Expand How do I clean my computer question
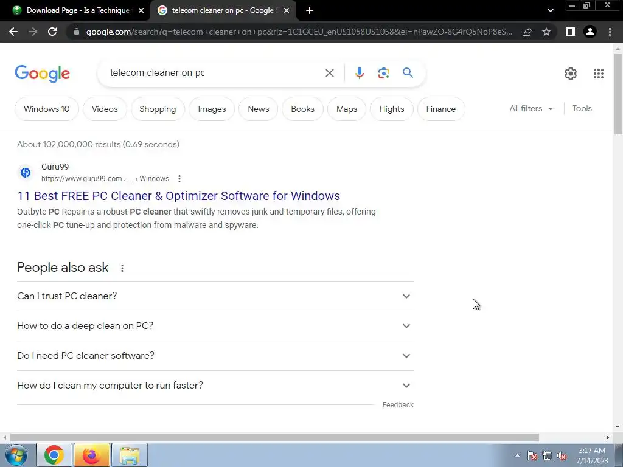 pyautogui.click(x=215, y=386)
